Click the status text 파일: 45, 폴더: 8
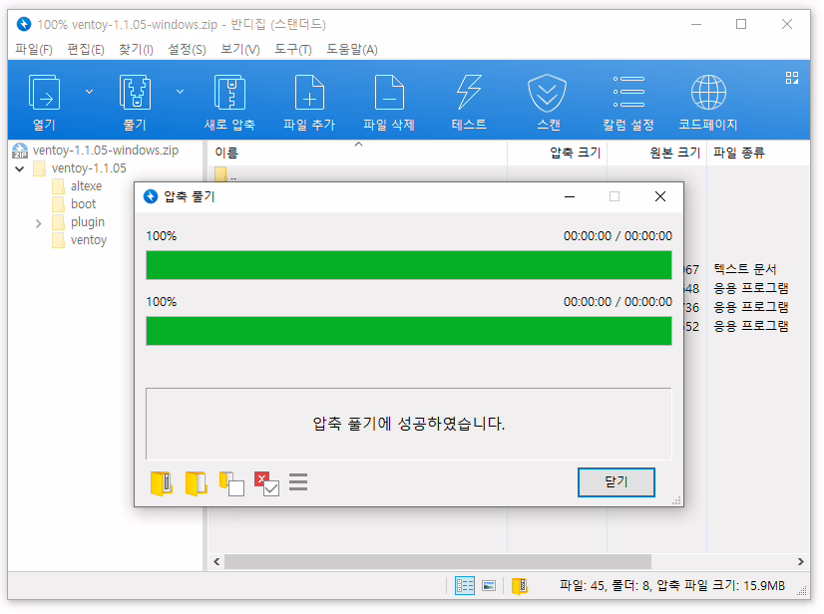This screenshot has height=614, width=824. [606, 586]
